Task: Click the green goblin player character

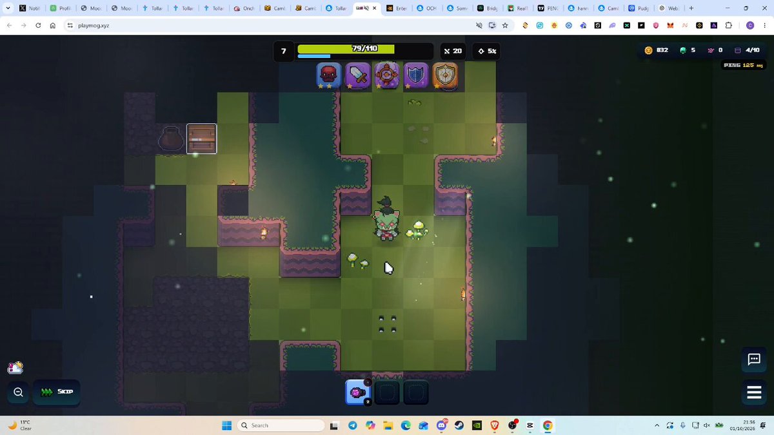Action: pyautogui.click(x=386, y=220)
